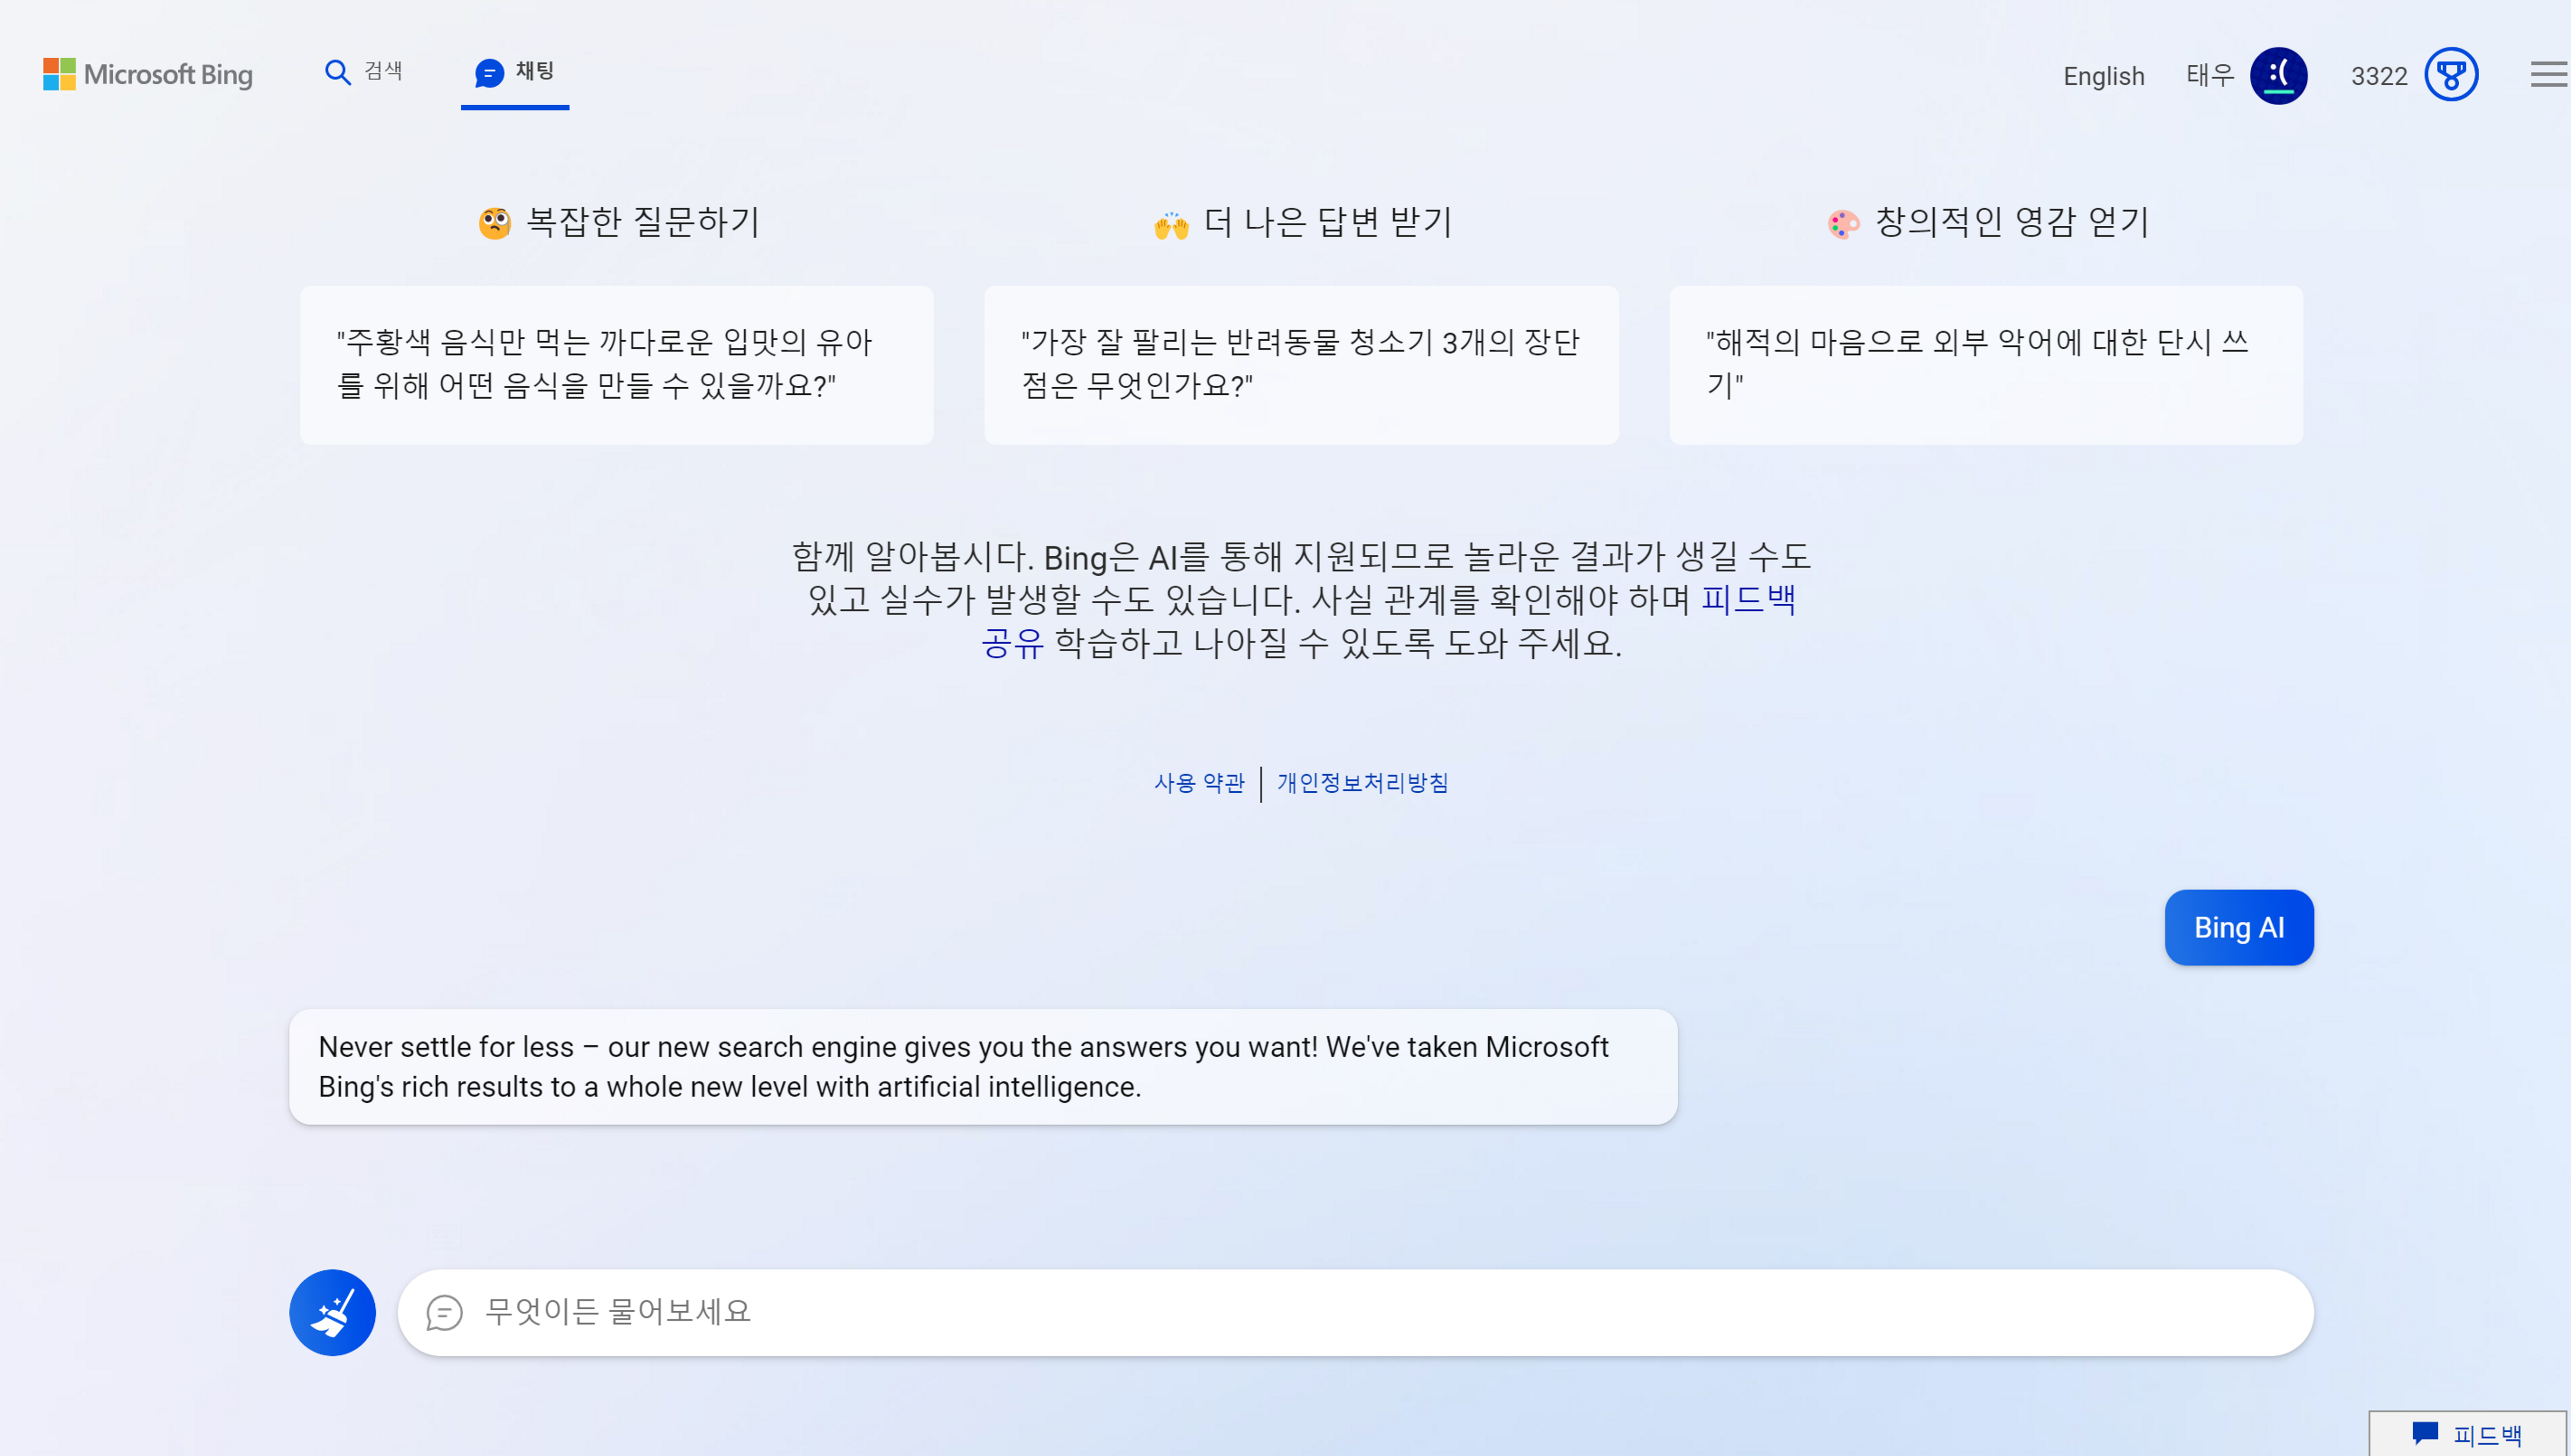Click the search magnifier icon

point(337,72)
